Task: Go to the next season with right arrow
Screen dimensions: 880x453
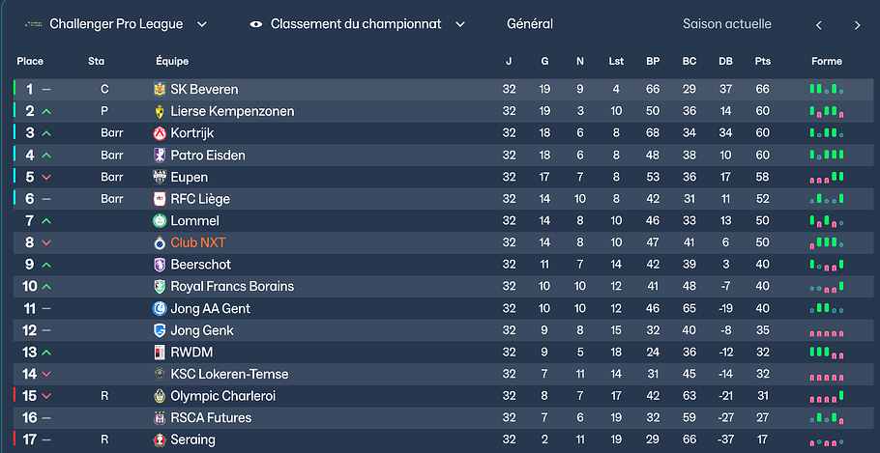Action: click(857, 25)
